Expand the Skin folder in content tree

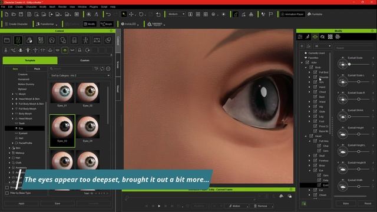(9, 148)
